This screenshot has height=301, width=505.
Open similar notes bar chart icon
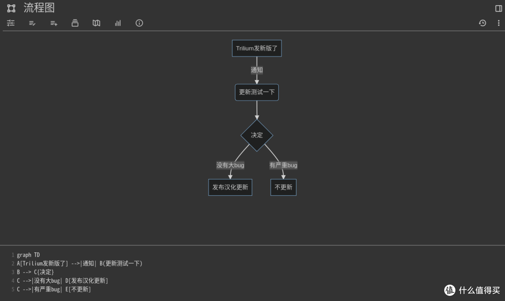click(118, 23)
